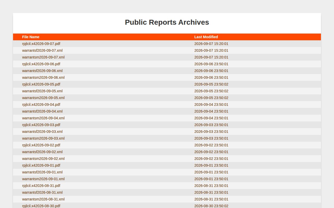Download rpjlcil.x42026-09-06.pdf report
The image size is (334, 208).
[41, 64]
